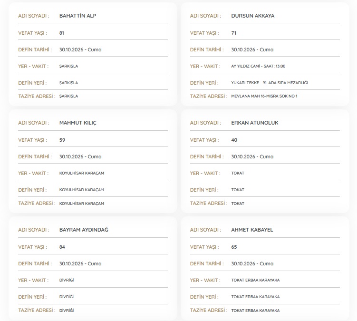Click the VEFAT YAŞI label in Dursun Akkaya's card
The image size is (357, 321).
tap(204, 33)
